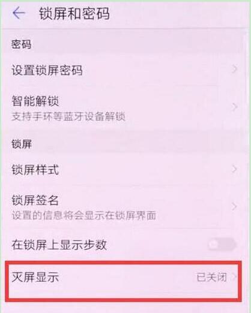Select 锁屏样式 entry
The image size is (251, 313).
point(125,170)
